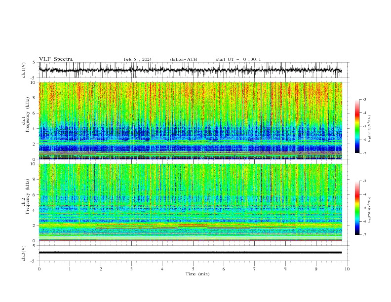This screenshot has height=302, width=391.
Task: Click the ch.3 flat black voltage trace
Action: 190,253
